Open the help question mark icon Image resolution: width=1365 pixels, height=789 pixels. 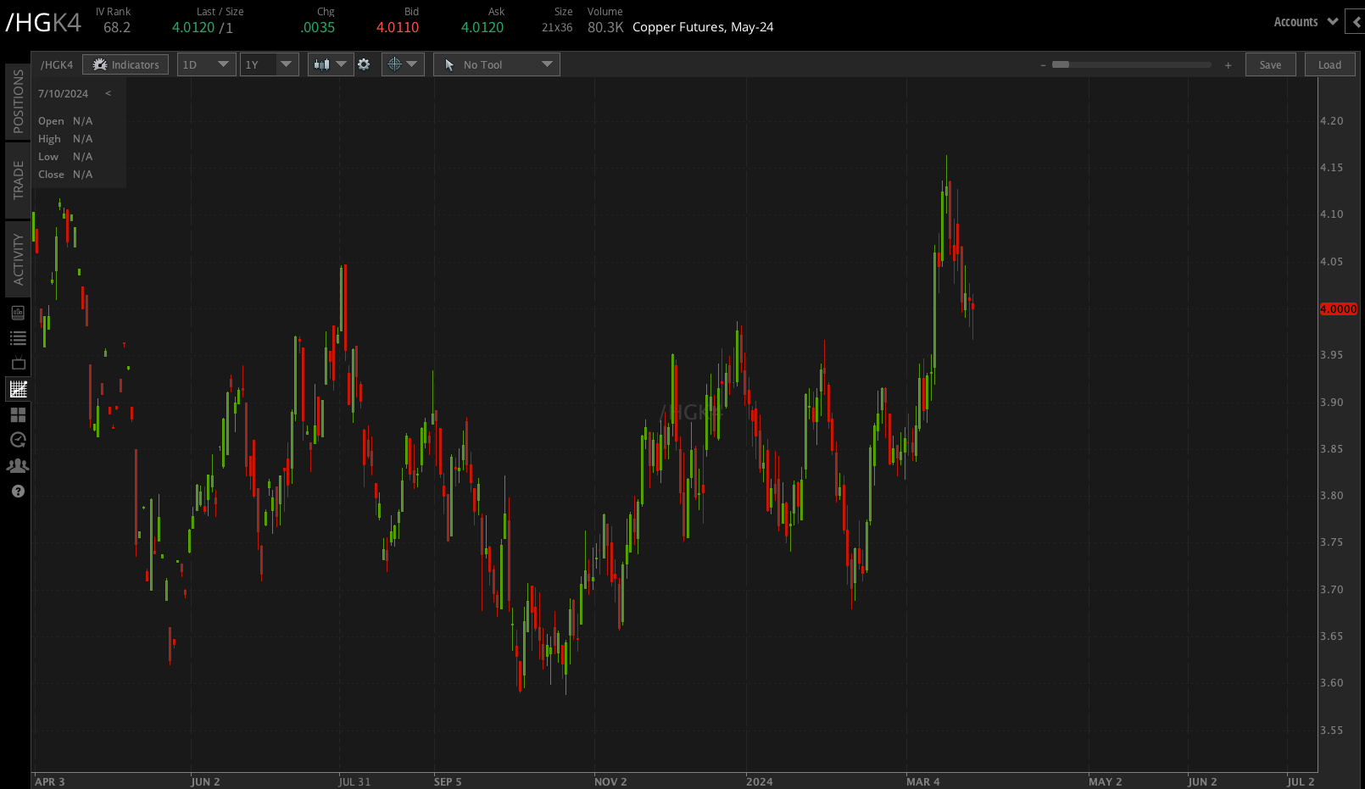click(18, 492)
